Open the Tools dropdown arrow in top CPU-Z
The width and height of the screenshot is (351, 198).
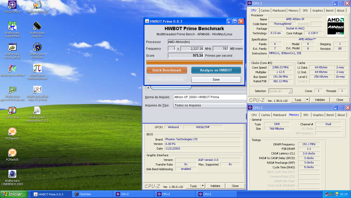(307, 100)
